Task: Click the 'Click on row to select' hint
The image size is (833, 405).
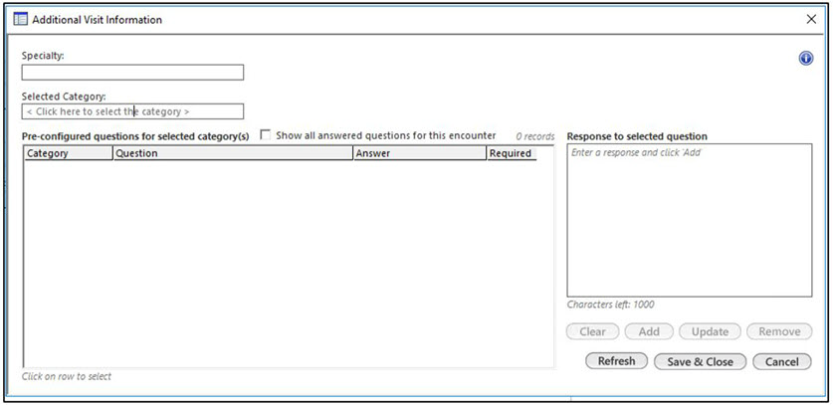Action: (67, 376)
